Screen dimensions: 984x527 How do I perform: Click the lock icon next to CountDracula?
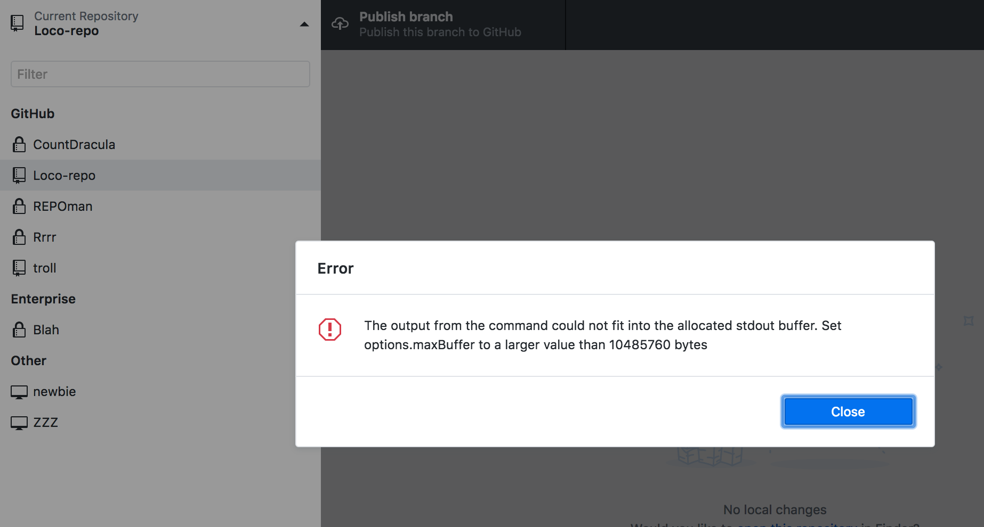click(19, 144)
